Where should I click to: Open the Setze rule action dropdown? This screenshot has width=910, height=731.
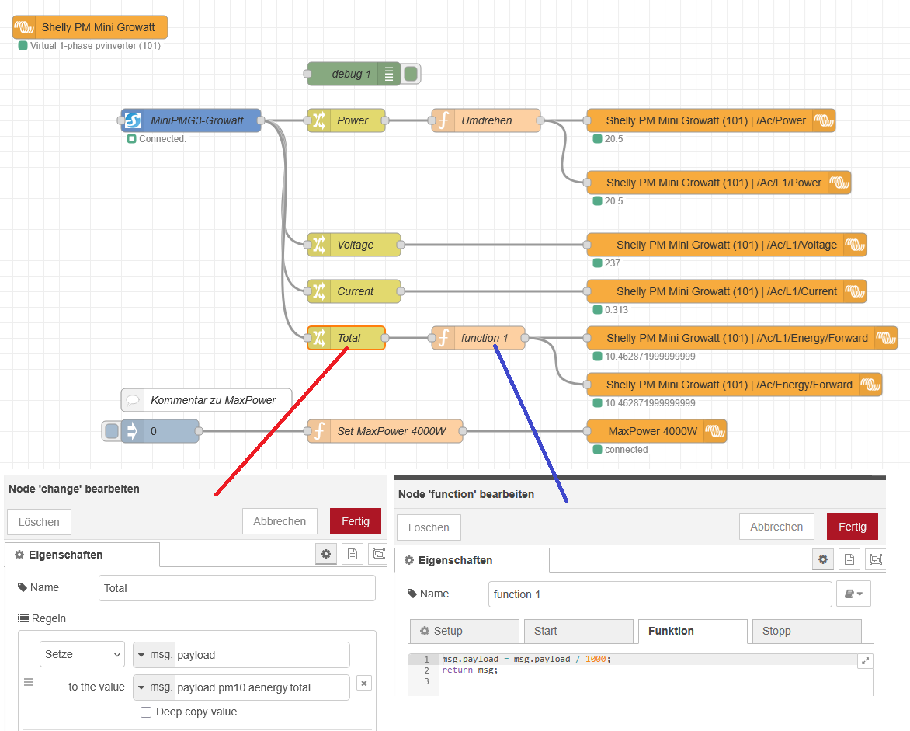tap(82, 654)
